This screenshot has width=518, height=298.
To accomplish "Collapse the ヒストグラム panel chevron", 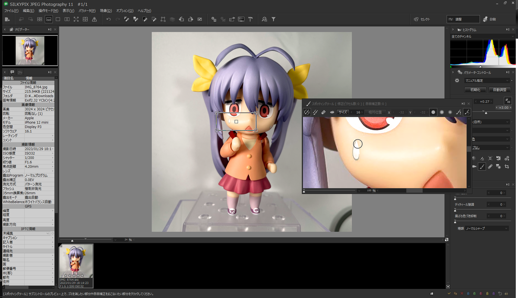I will pos(453,30).
